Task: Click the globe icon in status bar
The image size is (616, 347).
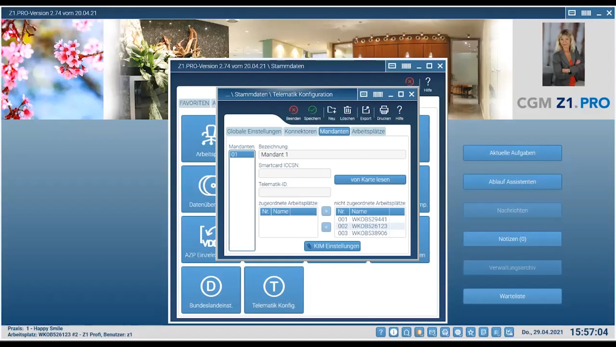Action: tap(458, 332)
